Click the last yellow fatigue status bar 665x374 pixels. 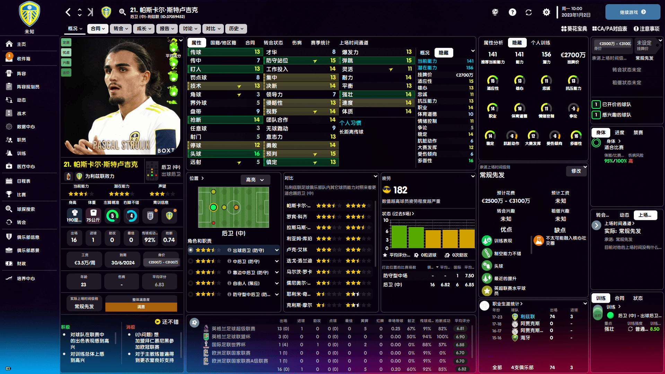click(467, 239)
